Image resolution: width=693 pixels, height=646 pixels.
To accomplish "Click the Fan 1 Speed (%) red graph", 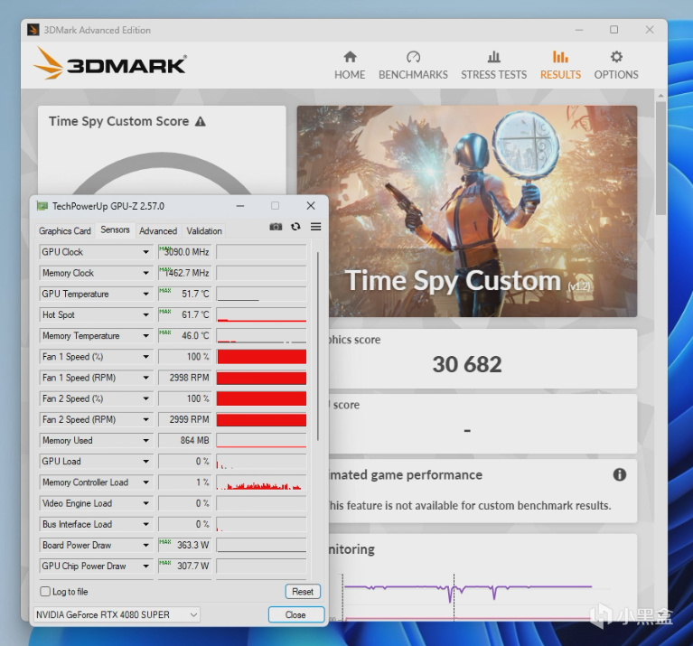I will [262, 357].
